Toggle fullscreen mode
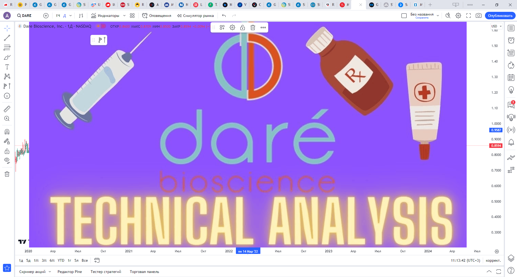Image resolution: width=517 pixels, height=277 pixels. pyautogui.click(x=469, y=16)
